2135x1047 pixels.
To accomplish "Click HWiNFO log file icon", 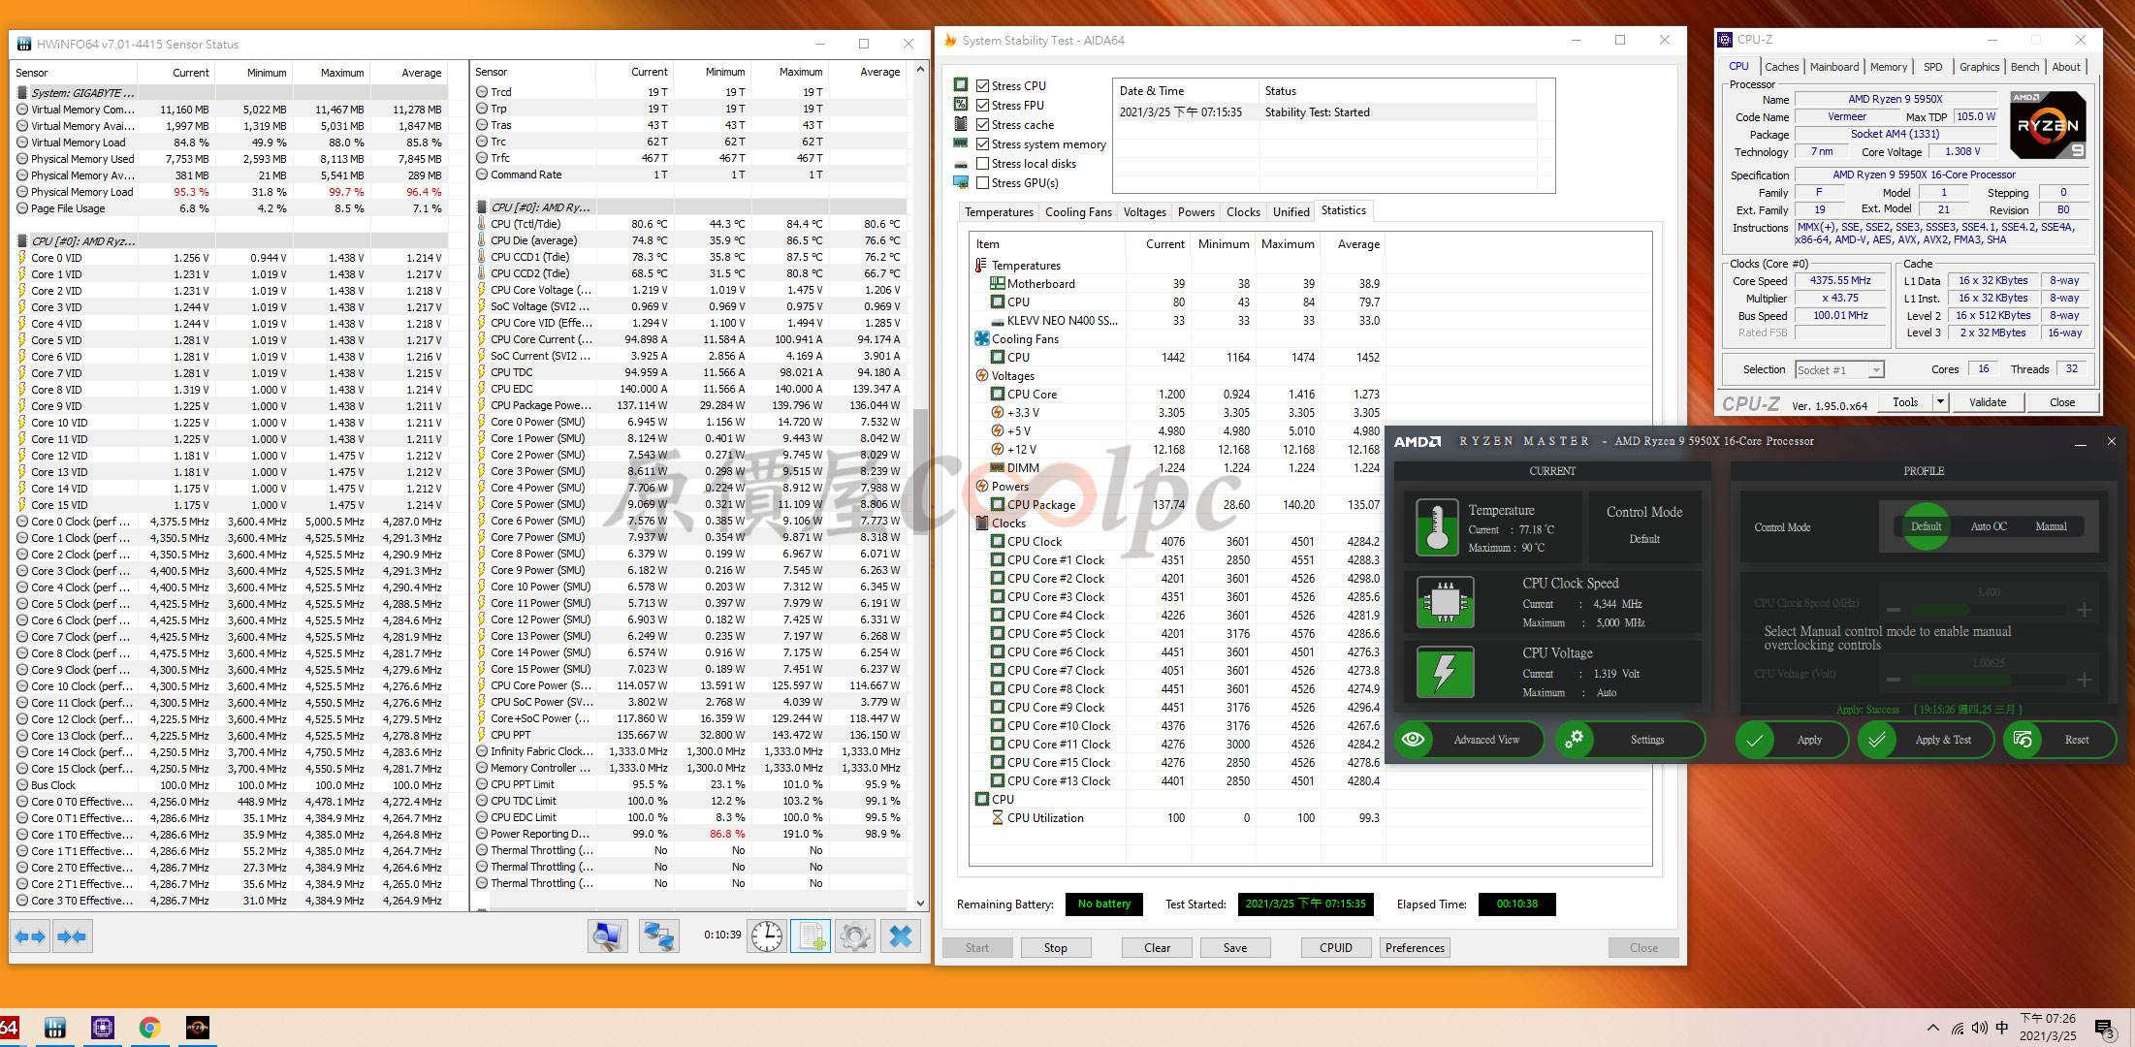I will (x=810, y=936).
